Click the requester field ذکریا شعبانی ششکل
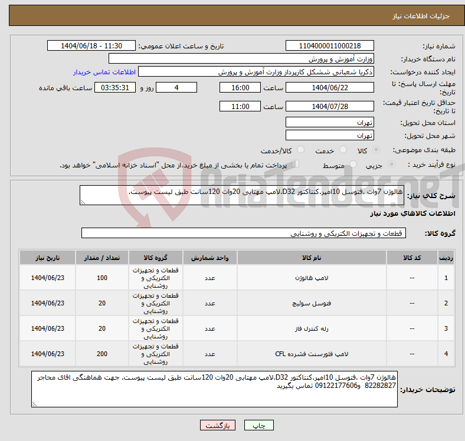The width and height of the screenshot is (465, 441). point(256,72)
